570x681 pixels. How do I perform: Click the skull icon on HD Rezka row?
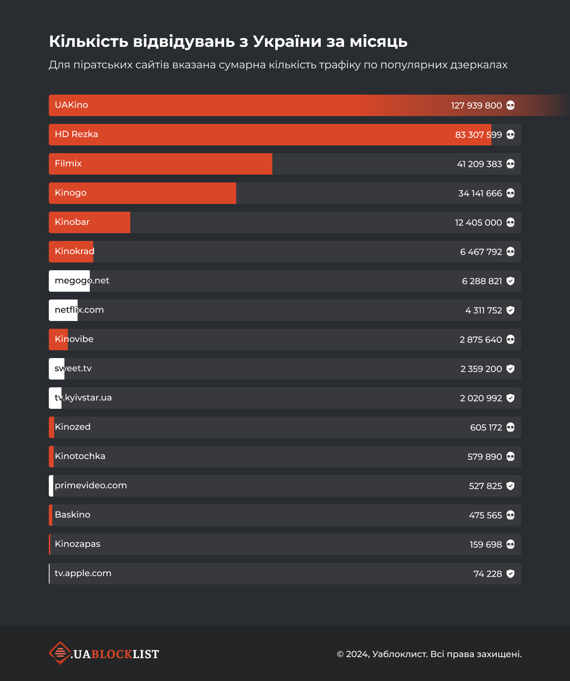pos(510,135)
